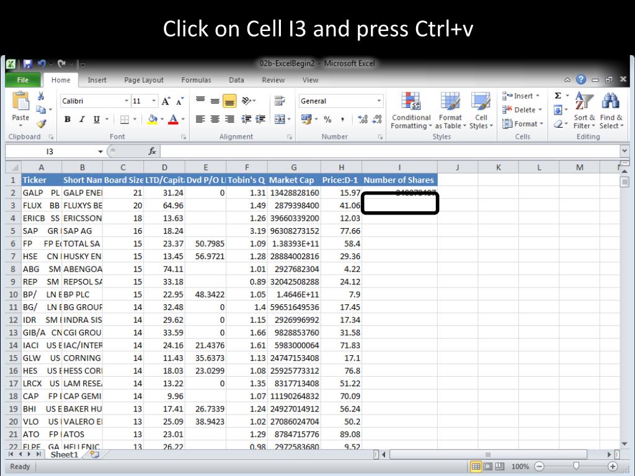Open Format as Table gallery
635x476 pixels.
[x=450, y=110]
